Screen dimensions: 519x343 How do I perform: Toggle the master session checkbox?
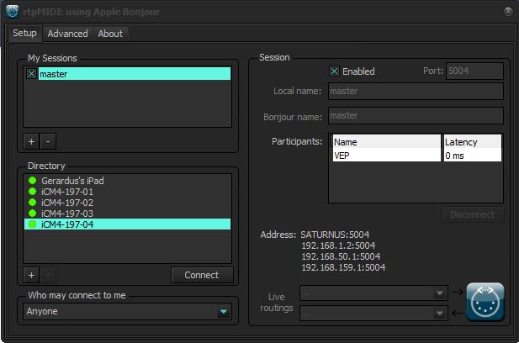tap(31, 73)
